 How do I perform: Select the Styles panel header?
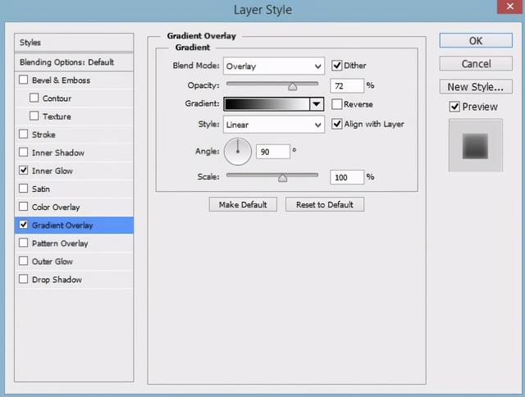pos(74,43)
